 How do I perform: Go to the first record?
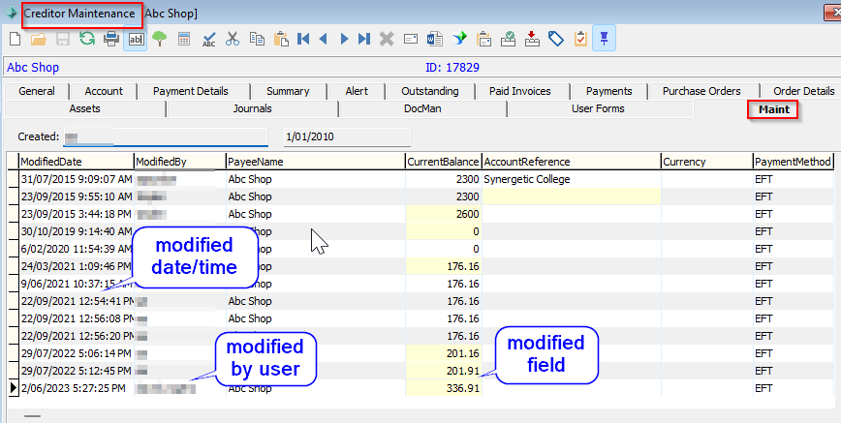click(303, 40)
